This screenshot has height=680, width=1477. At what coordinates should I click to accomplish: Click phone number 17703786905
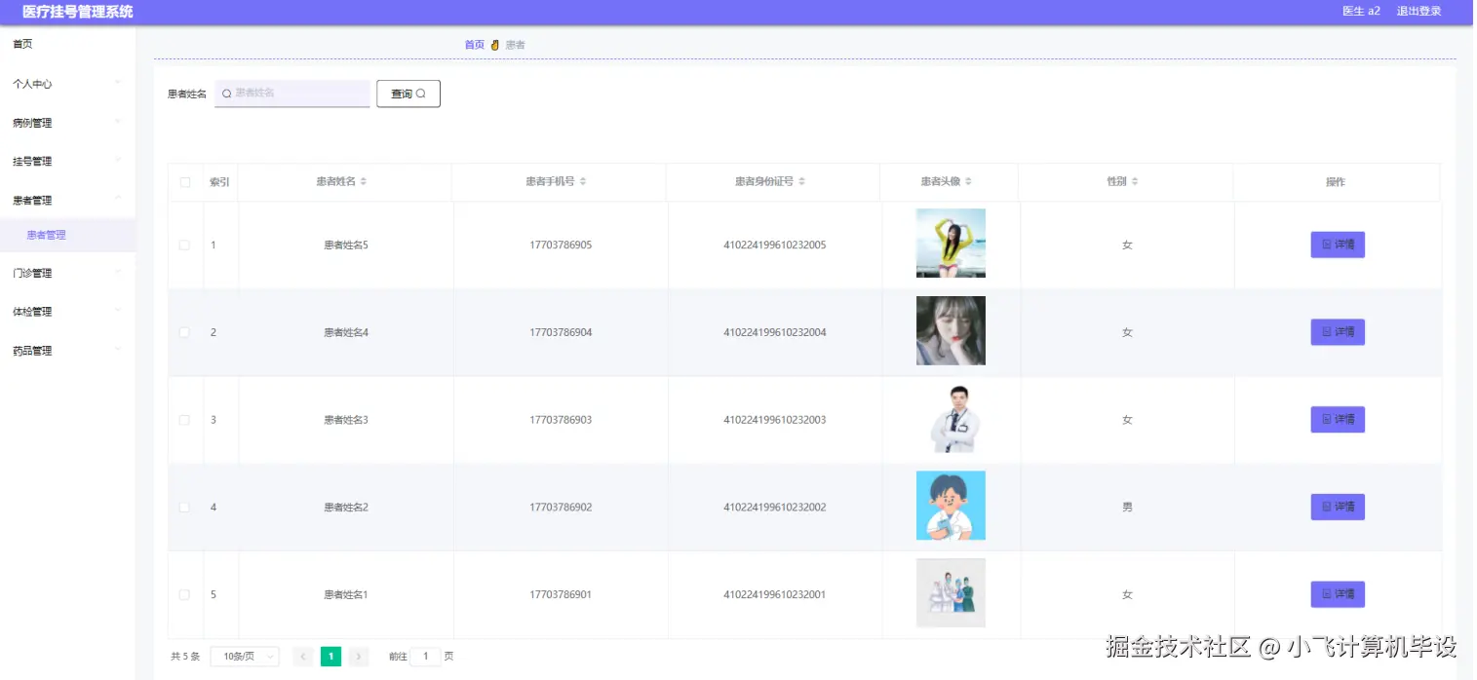[561, 246]
